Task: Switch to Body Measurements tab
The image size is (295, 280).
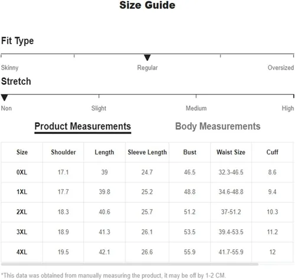Action: [218, 126]
